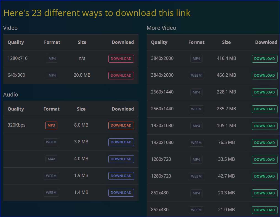
Task: Download the 1920x1080 MP4 105.1 MB video
Action: (x=264, y=126)
